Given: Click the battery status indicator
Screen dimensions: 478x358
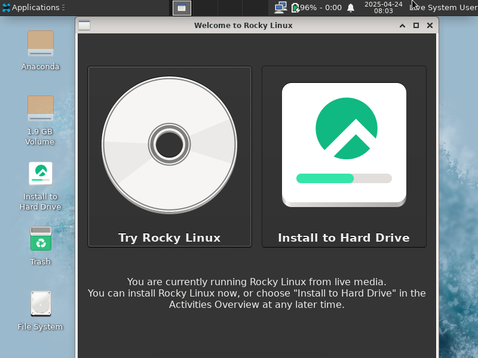Looking at the screenshot, I should pyautogui.click(x=317, y=7).
